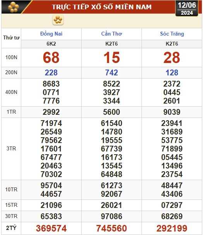Click the blue 200N number 742
Viewport: 203px width, 235px height.
[111, 73]
